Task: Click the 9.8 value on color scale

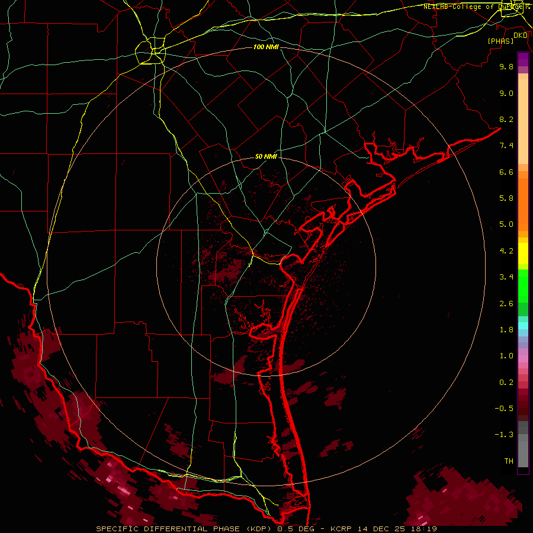Action: tap(506, 66)
